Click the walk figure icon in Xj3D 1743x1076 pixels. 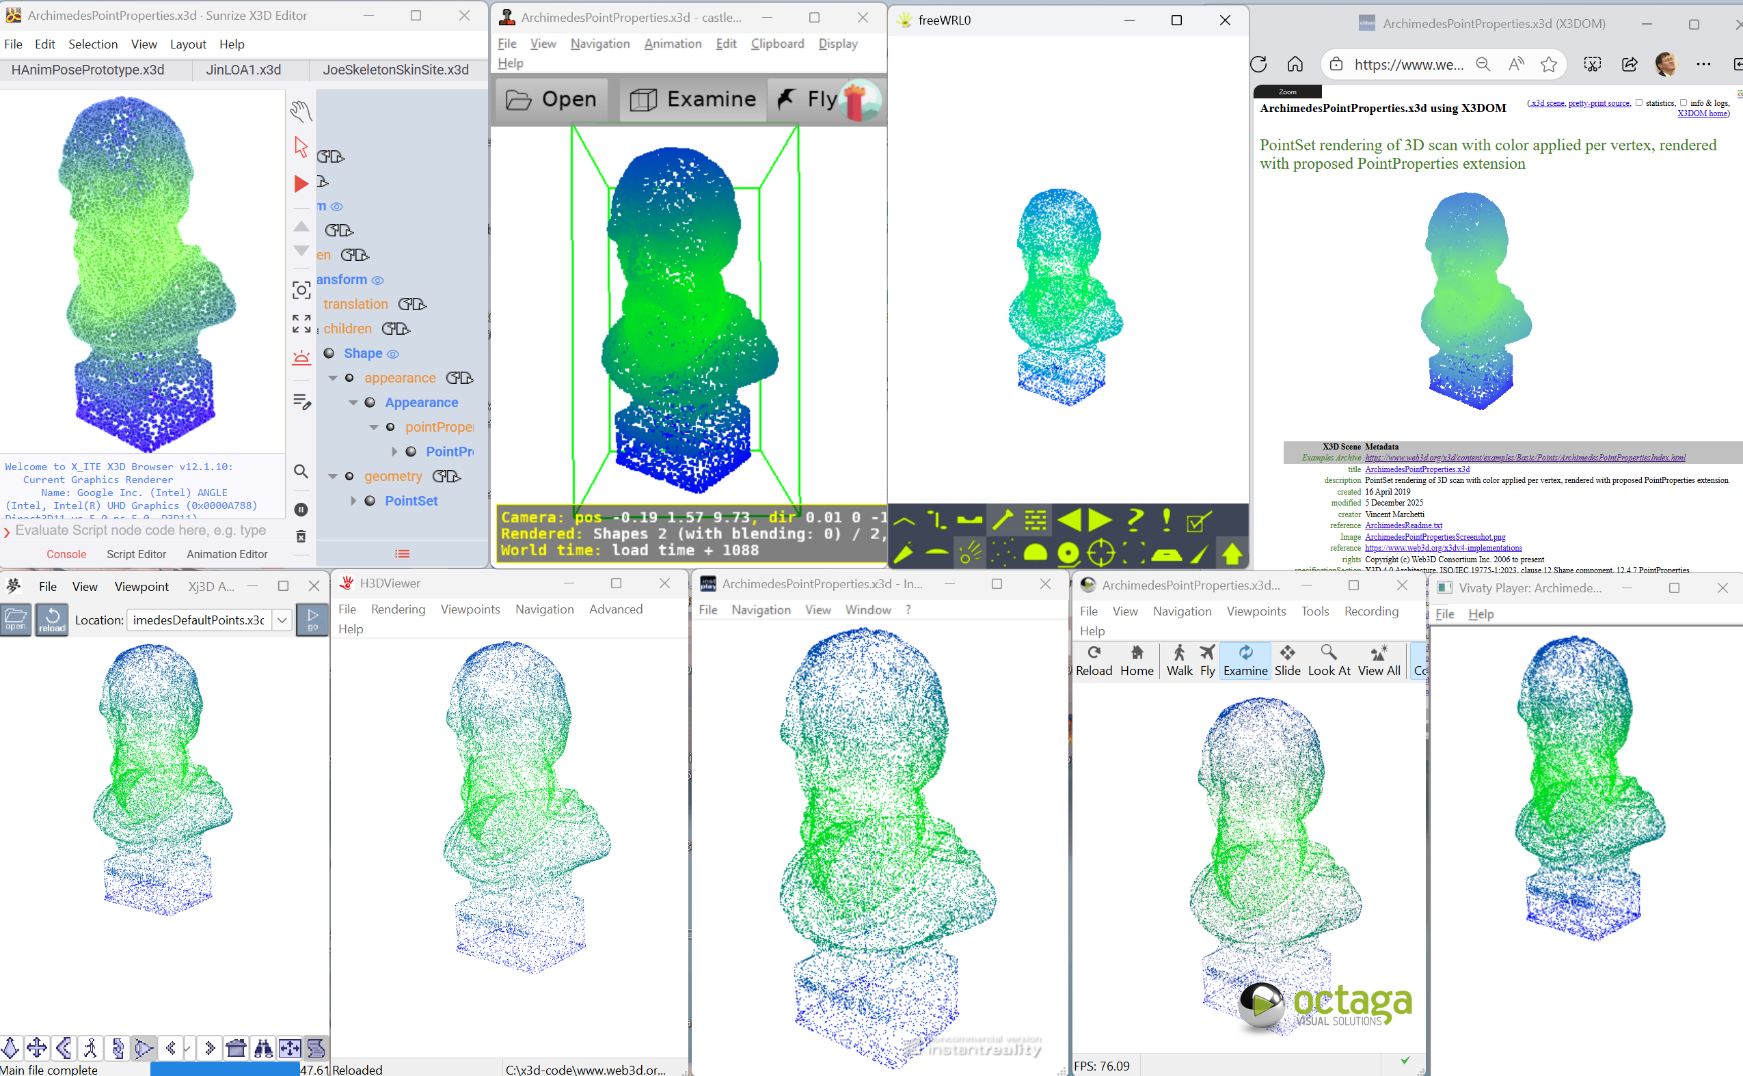90,1047
